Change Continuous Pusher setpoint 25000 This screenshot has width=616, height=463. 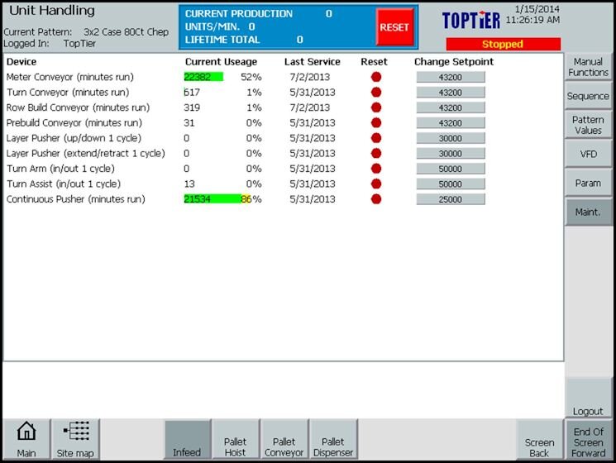(450, 199)
